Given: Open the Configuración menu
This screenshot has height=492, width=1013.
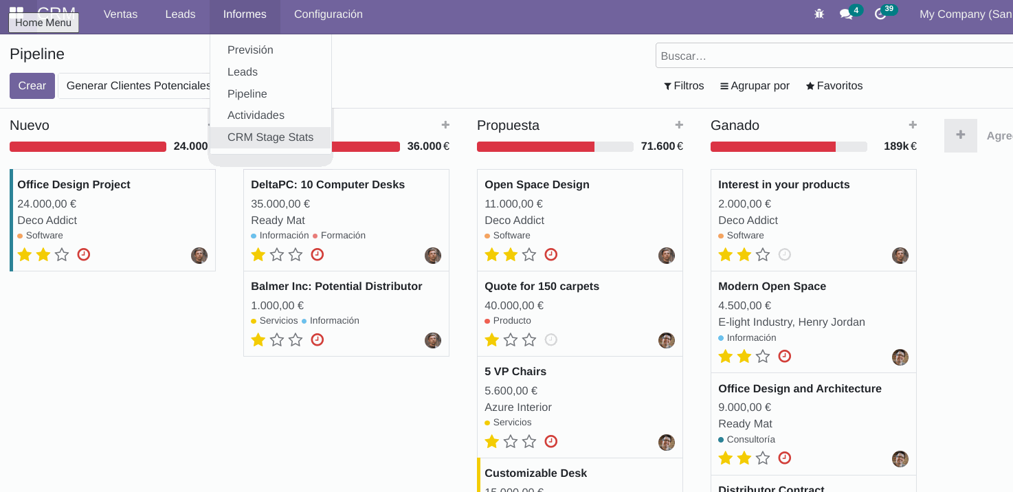Looking at the screenshot, I should tap(329, 14).
